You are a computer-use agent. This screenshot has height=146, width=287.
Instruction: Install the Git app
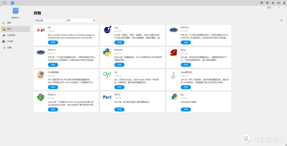click(x=53, y=42)
